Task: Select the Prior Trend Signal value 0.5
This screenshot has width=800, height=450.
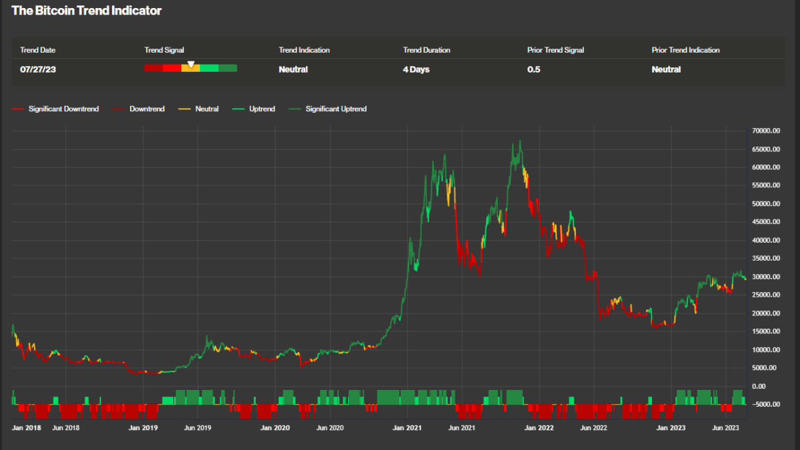Action: pyautogui.click(x=533, y=69)
